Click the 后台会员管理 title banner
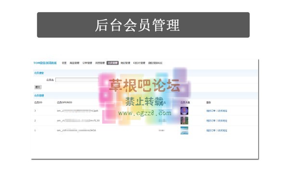Viewport: 289px width, 193px height. click(x=144, y=25)
